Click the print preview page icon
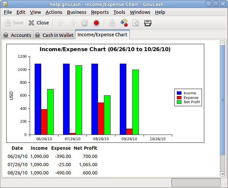This screenshot has height=188, width=228. click(136, 23)
